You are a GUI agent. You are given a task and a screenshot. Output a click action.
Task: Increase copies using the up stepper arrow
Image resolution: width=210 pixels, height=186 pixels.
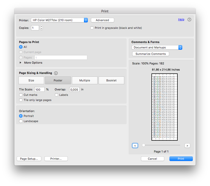(41, 27)
